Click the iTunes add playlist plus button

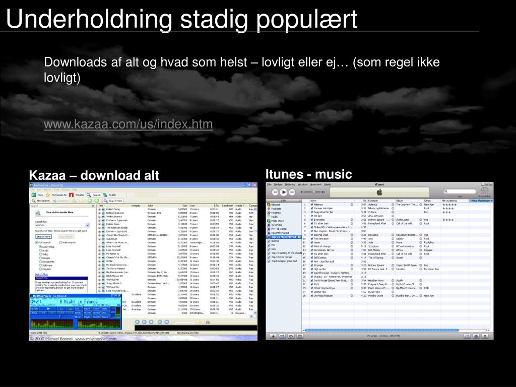coord(273,336)
